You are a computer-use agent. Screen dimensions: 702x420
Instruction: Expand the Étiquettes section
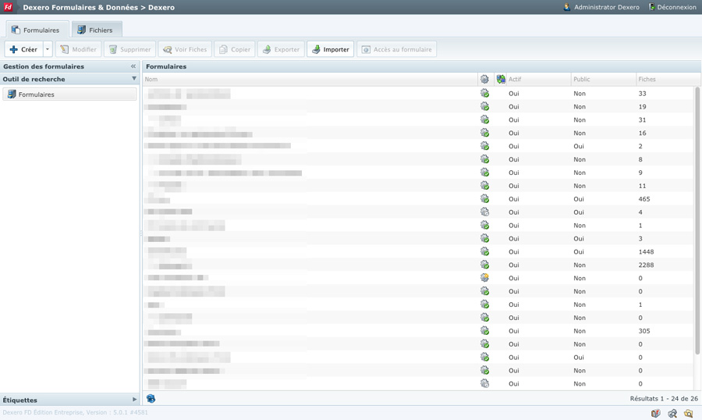134,400
